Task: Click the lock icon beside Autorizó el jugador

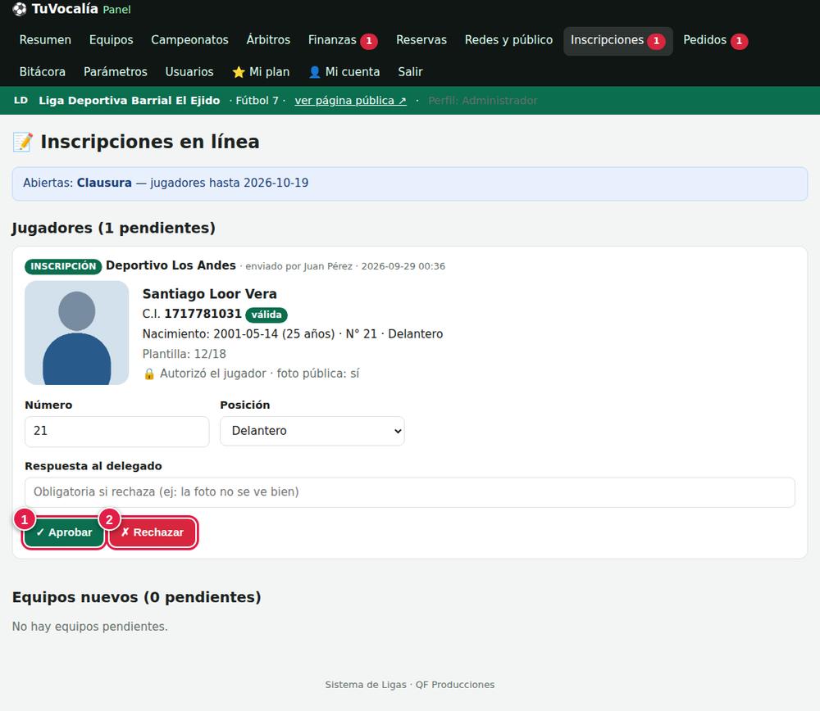Action: click(x=149, y=374)
